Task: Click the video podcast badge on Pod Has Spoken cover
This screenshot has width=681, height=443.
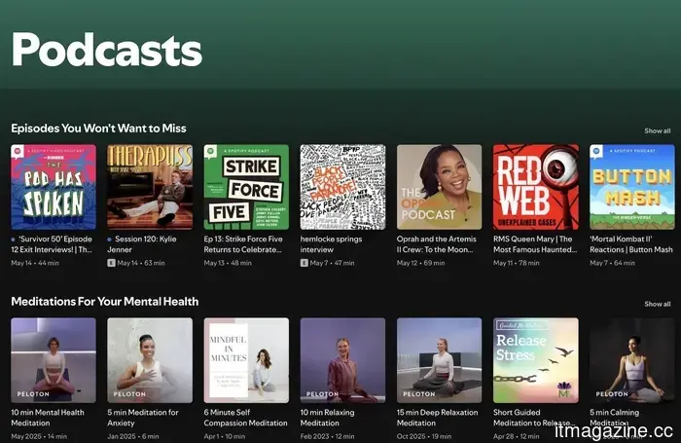Action: (x=18, y=151)
